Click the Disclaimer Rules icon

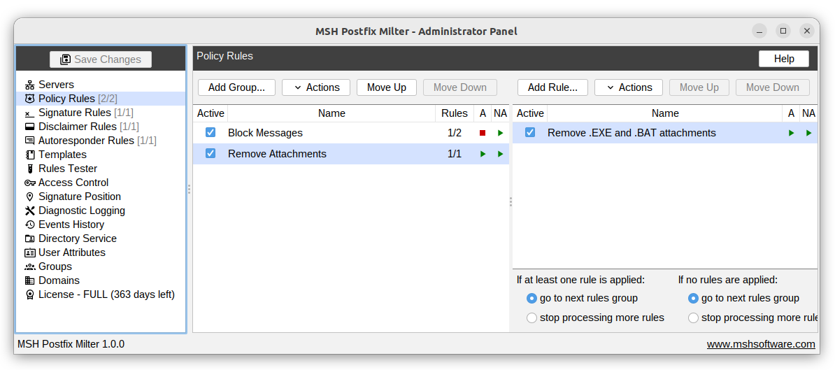pos(30,127)
